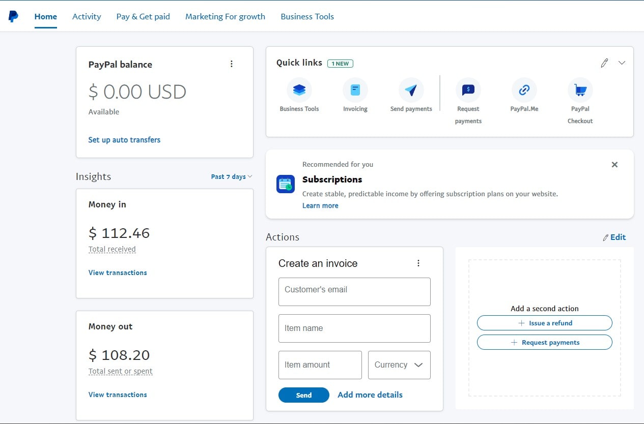The height and width of the screenshot is (424, 644).
Task: Click Set up auto transfers
Action: click(x=124, y=139)
